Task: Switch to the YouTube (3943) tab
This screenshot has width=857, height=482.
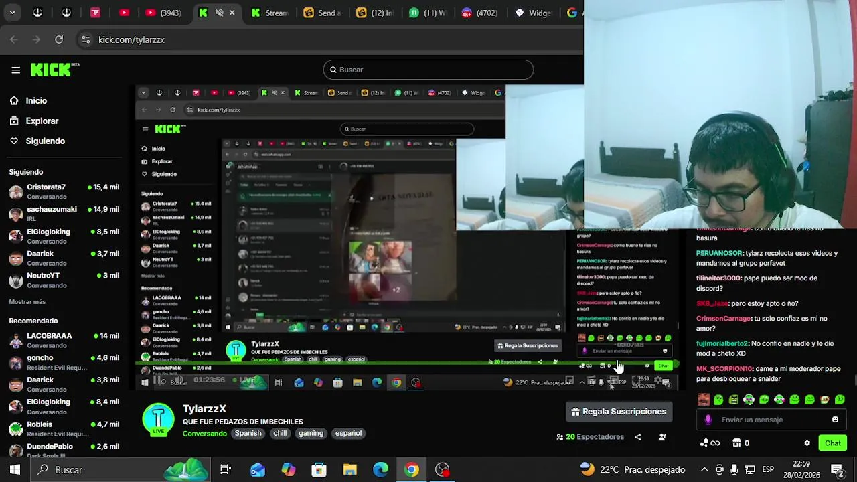Action: click(164, 13)
